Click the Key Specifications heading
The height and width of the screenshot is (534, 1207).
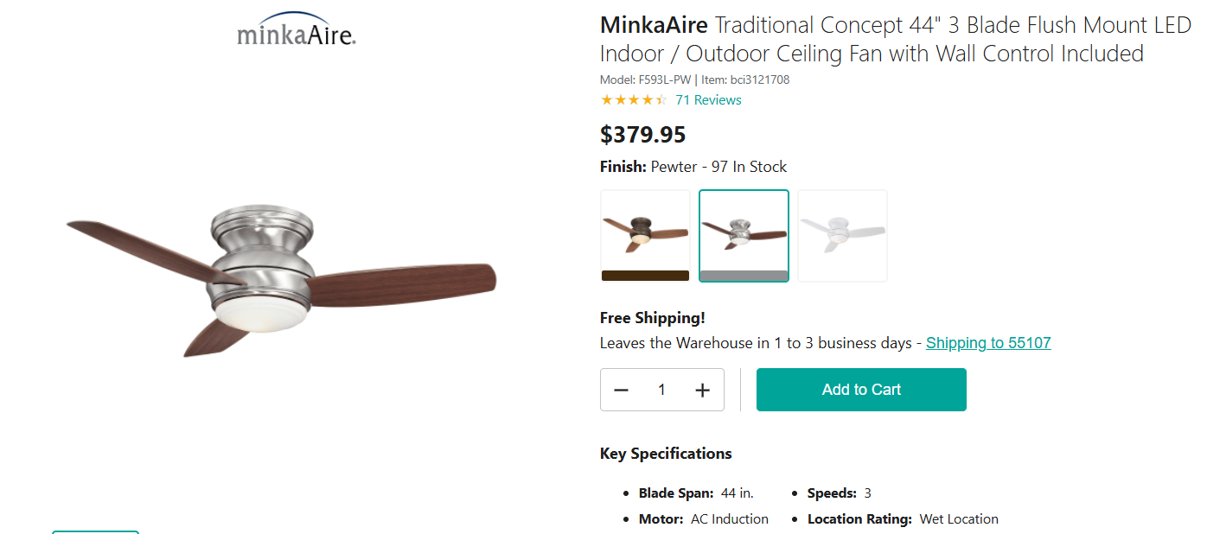click(x=666, y=454)
